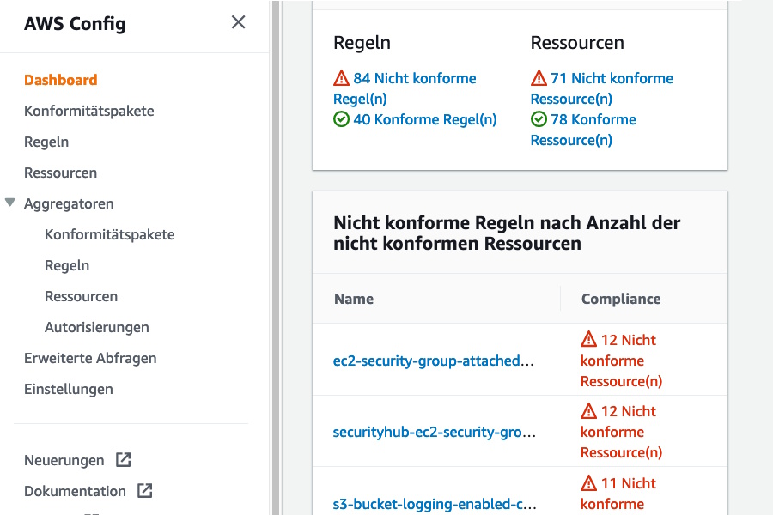Go to Erweiterte Abfragen
The height and width of the screenshot is (515, 773).
point(90,358)
